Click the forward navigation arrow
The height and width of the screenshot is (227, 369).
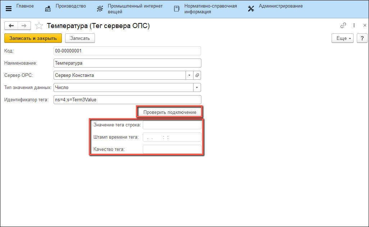(24, 26)
